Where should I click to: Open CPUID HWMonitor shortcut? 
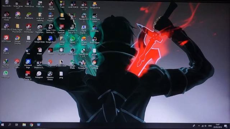[x=29, y=28]
